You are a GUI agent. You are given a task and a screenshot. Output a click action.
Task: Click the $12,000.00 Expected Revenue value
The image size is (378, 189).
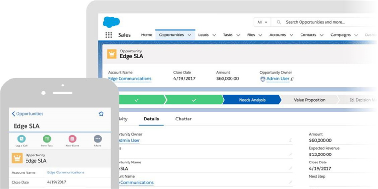(x=320, y=155)
